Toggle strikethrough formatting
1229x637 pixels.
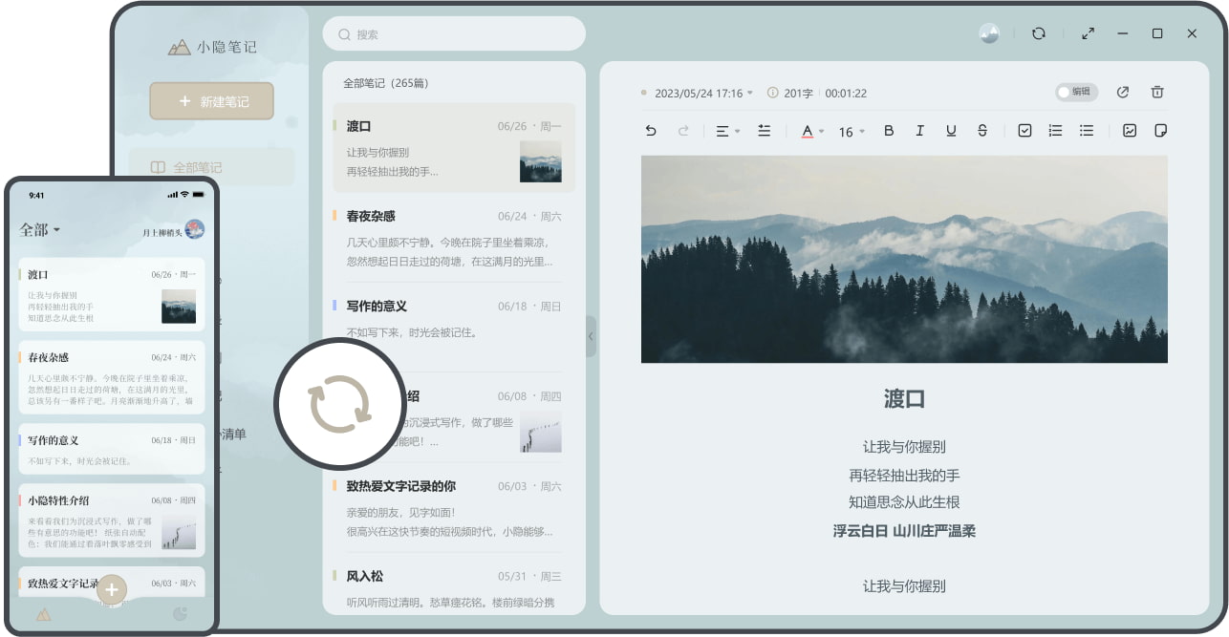[982, 131]
